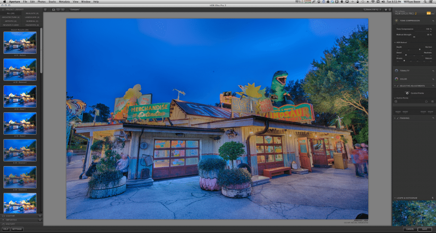436x233 pixels.
Task: Open the File menu
Action: pyautogui.click(x=25, y=1)
